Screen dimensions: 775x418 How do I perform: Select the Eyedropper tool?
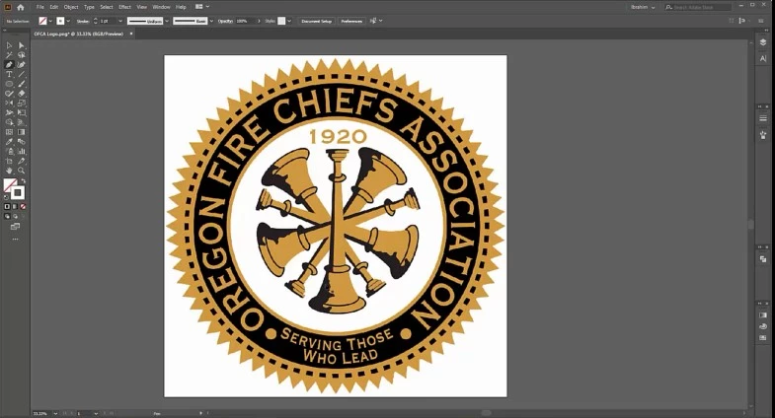pyautogui.click(x=9, y=142)
